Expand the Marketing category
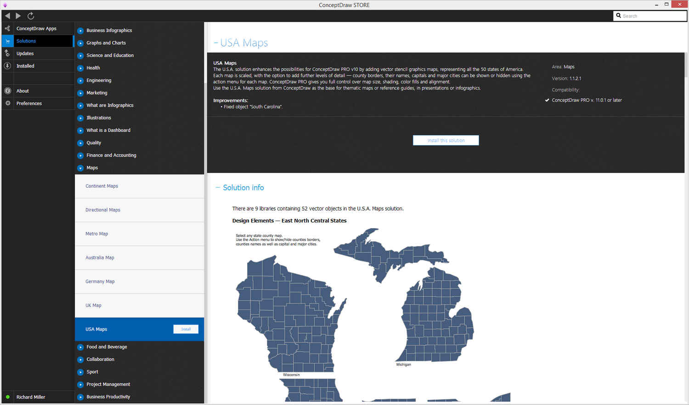 click(80, 93)
